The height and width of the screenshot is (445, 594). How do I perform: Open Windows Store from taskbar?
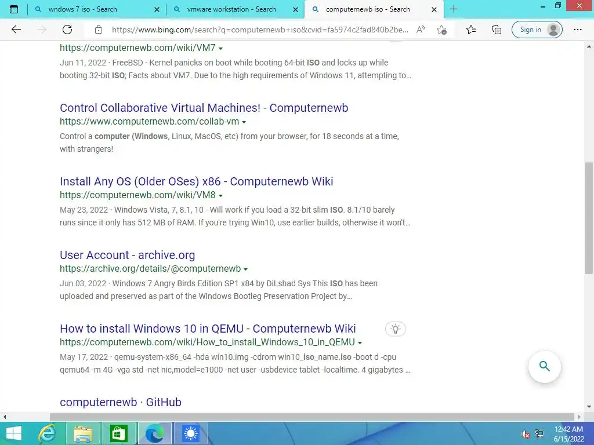(x=118, y=433)
